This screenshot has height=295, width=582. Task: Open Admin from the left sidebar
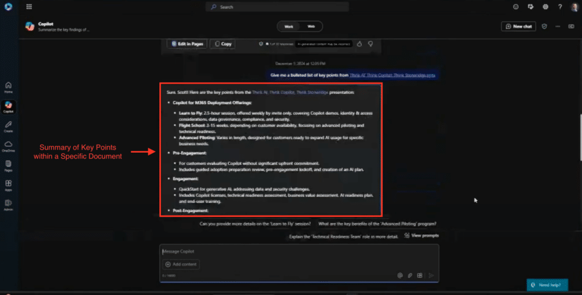(x=9, y=205)
